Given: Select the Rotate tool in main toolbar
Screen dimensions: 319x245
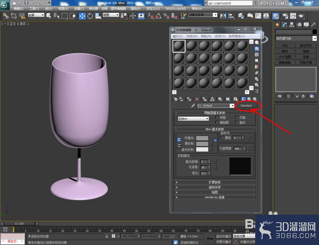Looking at the screenshot, I should tap(90, 16).
